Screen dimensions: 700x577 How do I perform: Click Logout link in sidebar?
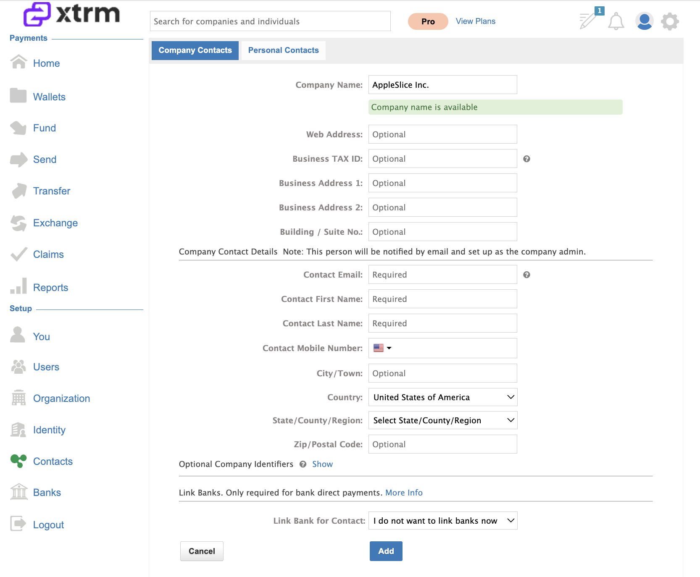(49, 525)
